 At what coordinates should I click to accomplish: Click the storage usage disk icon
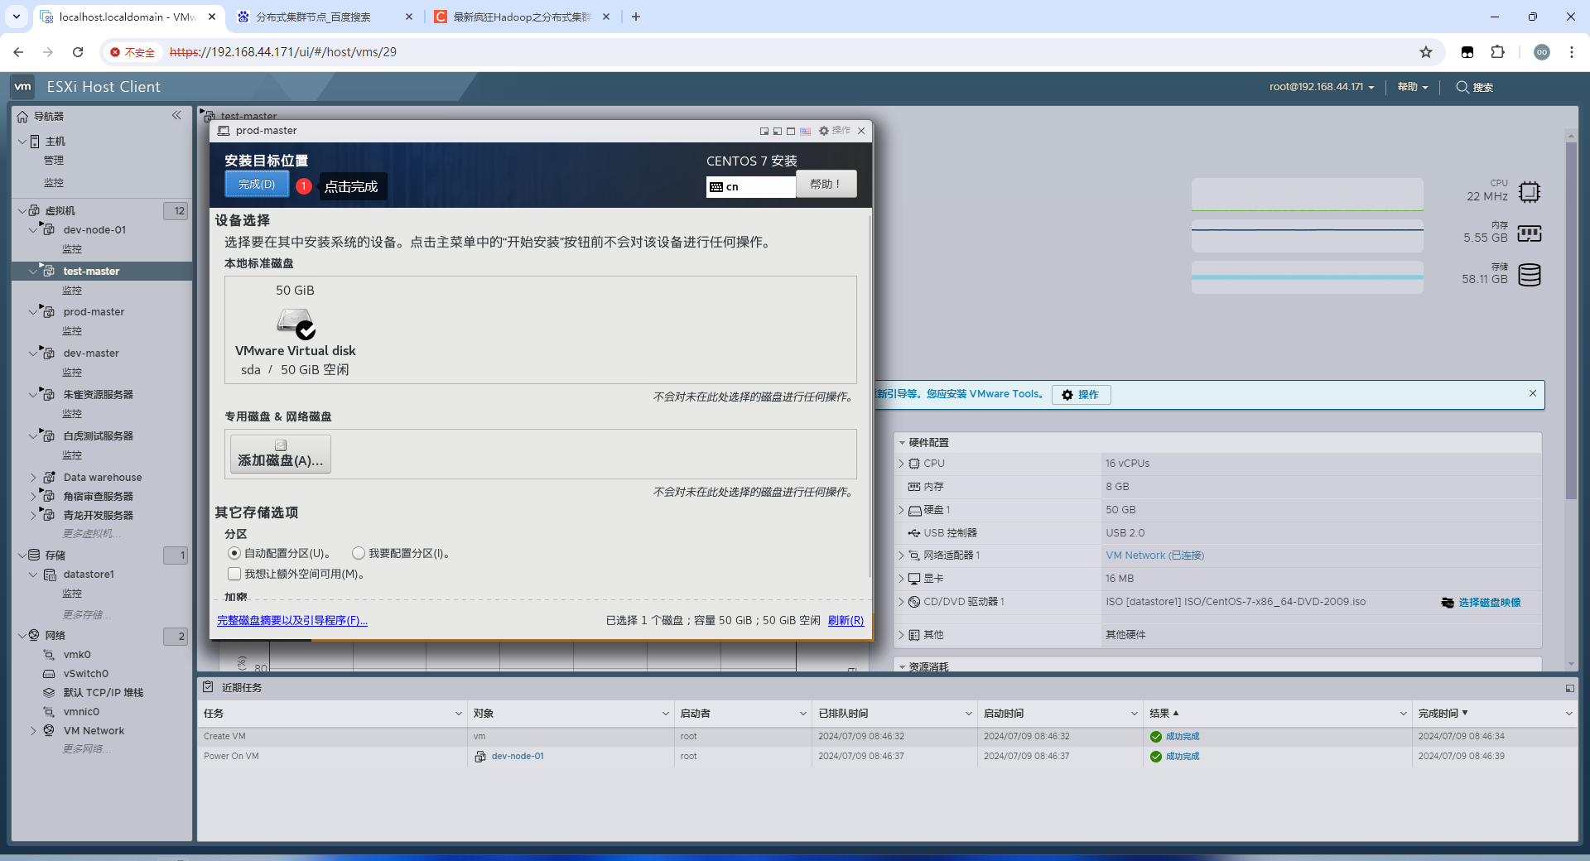pyautogui.click(x=1530, y=275)
